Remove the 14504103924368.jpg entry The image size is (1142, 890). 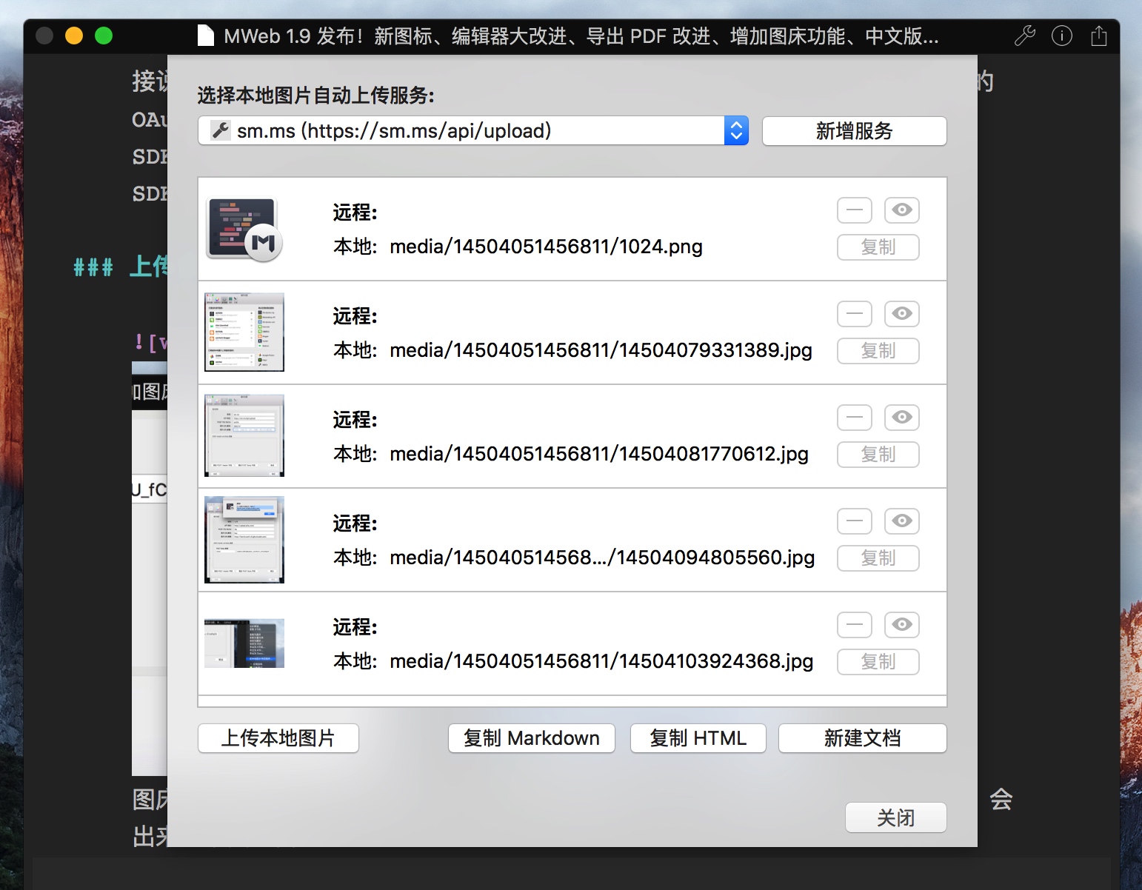click(855, 625)
